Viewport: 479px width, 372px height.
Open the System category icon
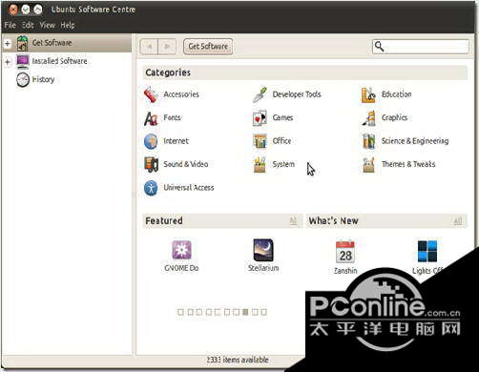260,164
